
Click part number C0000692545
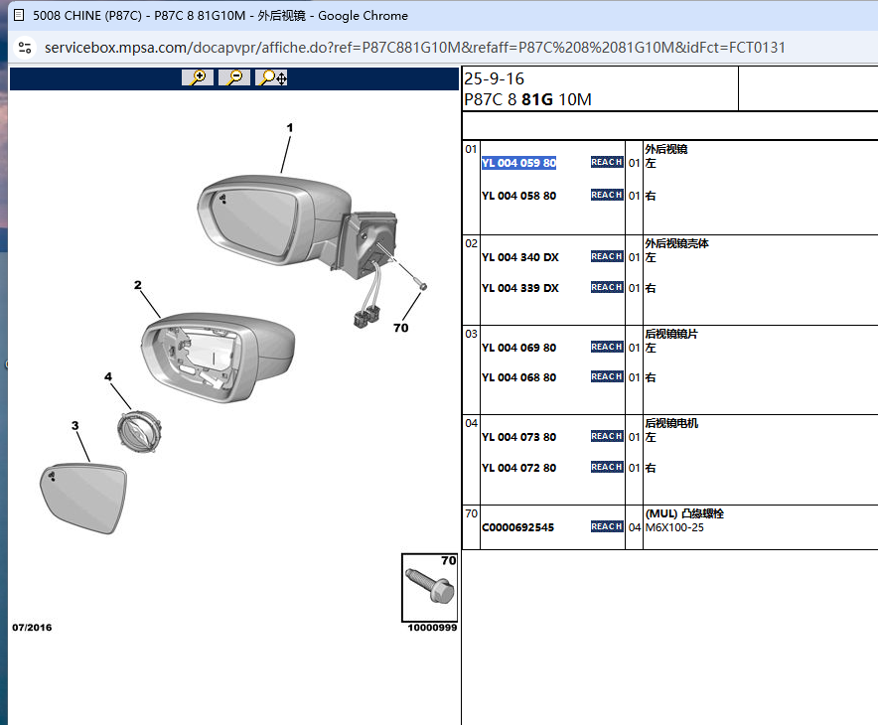517,527
